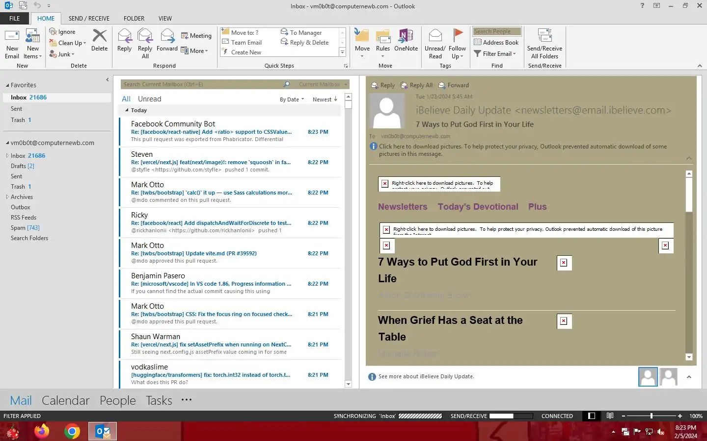This screenshot has height=441, width=707.
Task: Click the download pictures info bar
Action: [523, 150]
